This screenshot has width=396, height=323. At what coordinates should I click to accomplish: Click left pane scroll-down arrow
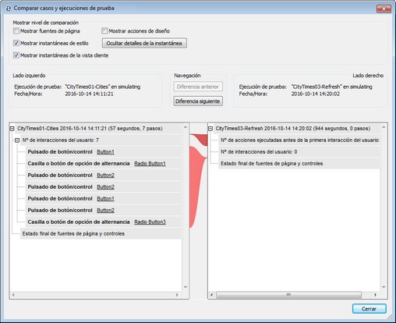click(186, 287)
